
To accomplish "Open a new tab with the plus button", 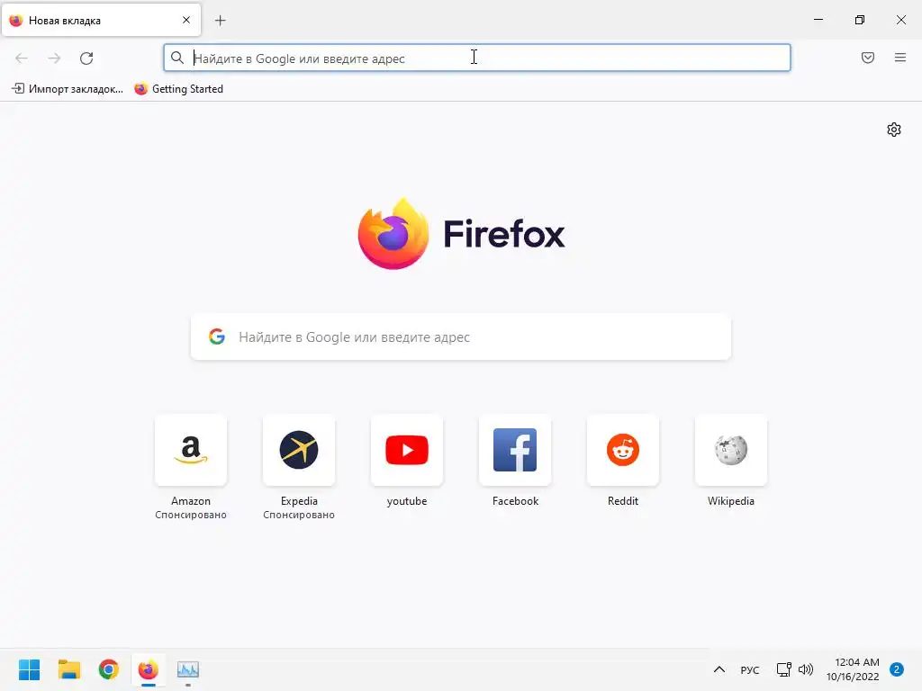I will click(x=221, y=21).
